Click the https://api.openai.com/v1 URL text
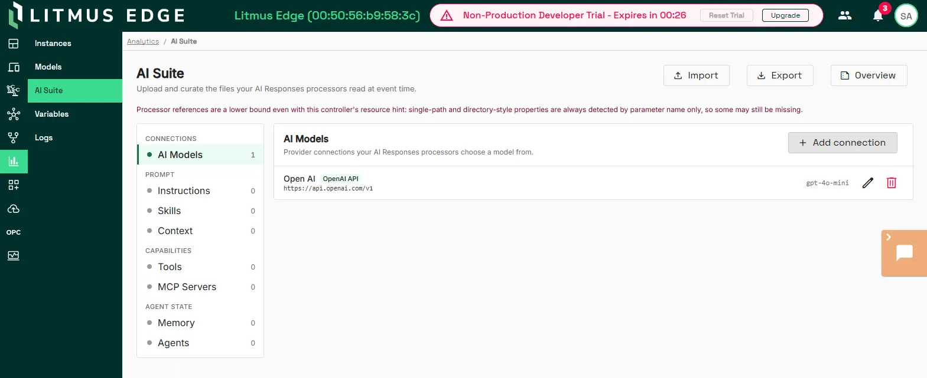 point(328,189)
